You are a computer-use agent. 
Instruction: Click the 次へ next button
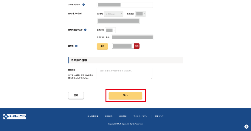tap(125, 96)
